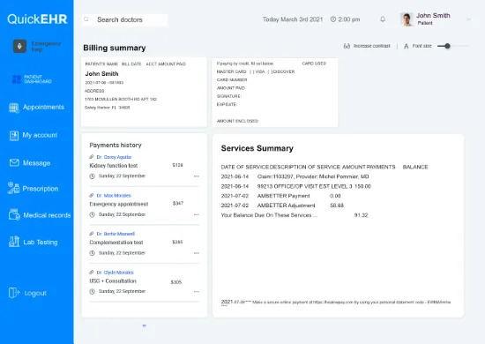
Task: Click attachment icon beside Dr. Max Morales
Action: [92, 195]
